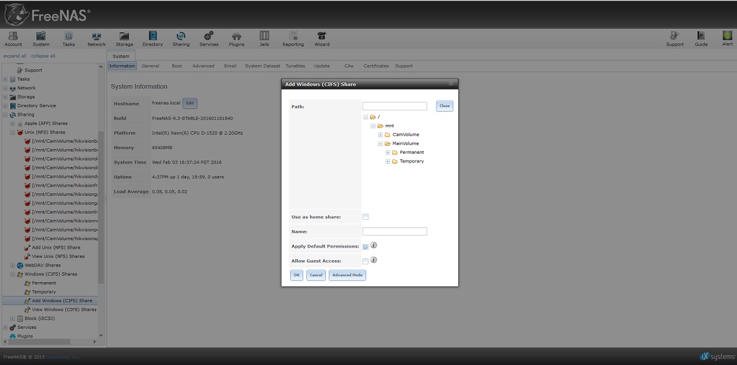The width and height of the screenshot is (737, 365).
Task: Expand the CamVolume node in path tree
Action: point(381,135)
